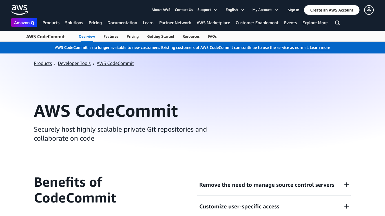
Task: Expand 'Remove the need to manage' plus icon
Action: 346,185
